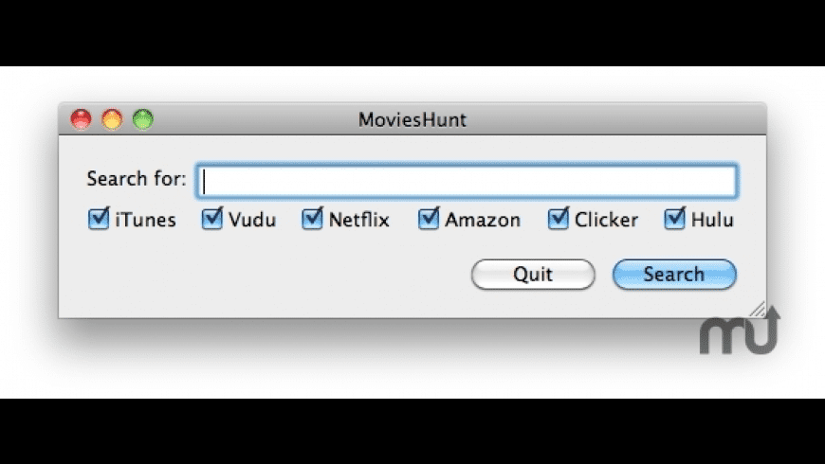The image size is (825, 464).
Task: Focus the Search for text field
Action: point(467,181)
